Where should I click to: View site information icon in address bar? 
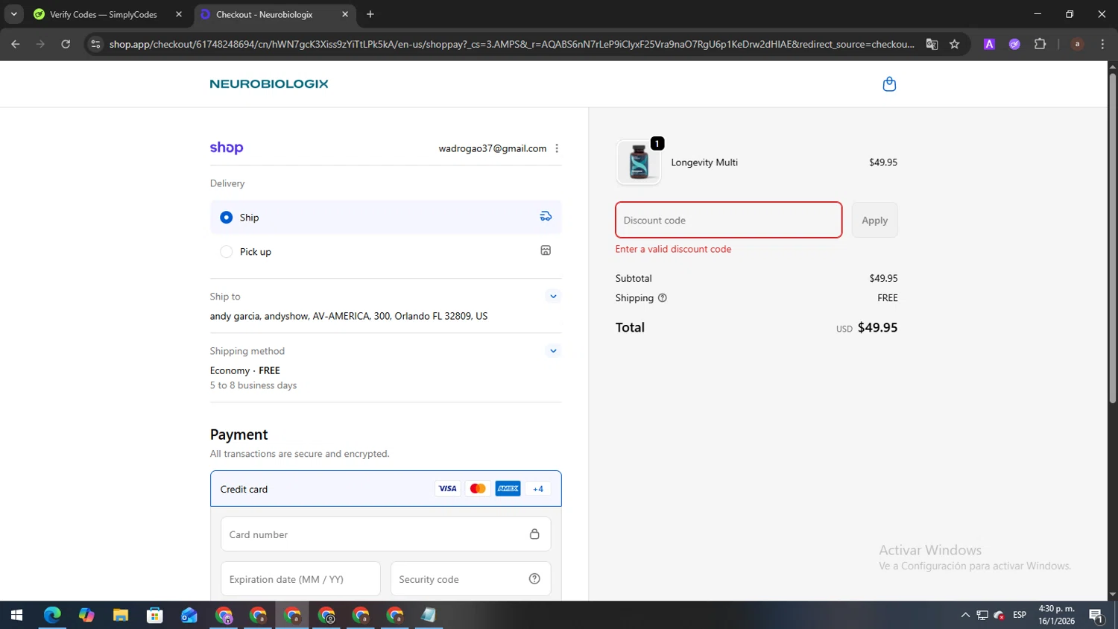pos(95,44)
